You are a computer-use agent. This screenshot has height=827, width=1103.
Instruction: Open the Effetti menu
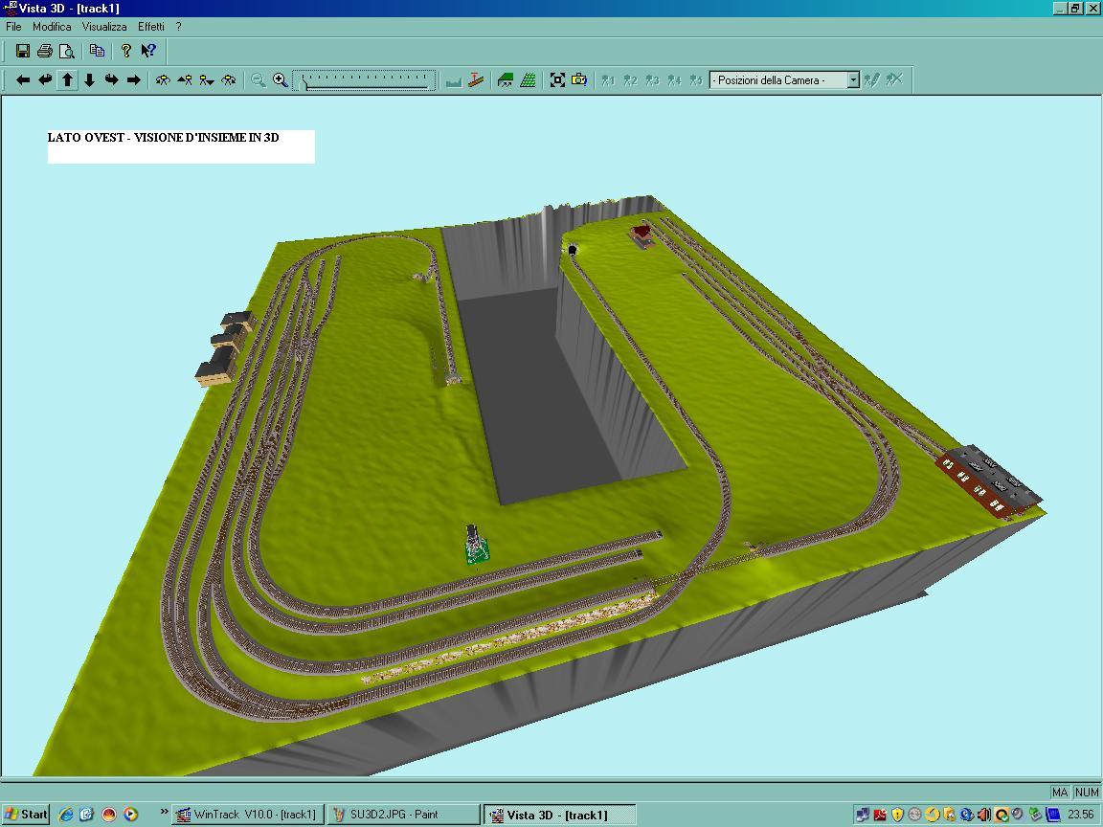[x=151, y=27]
